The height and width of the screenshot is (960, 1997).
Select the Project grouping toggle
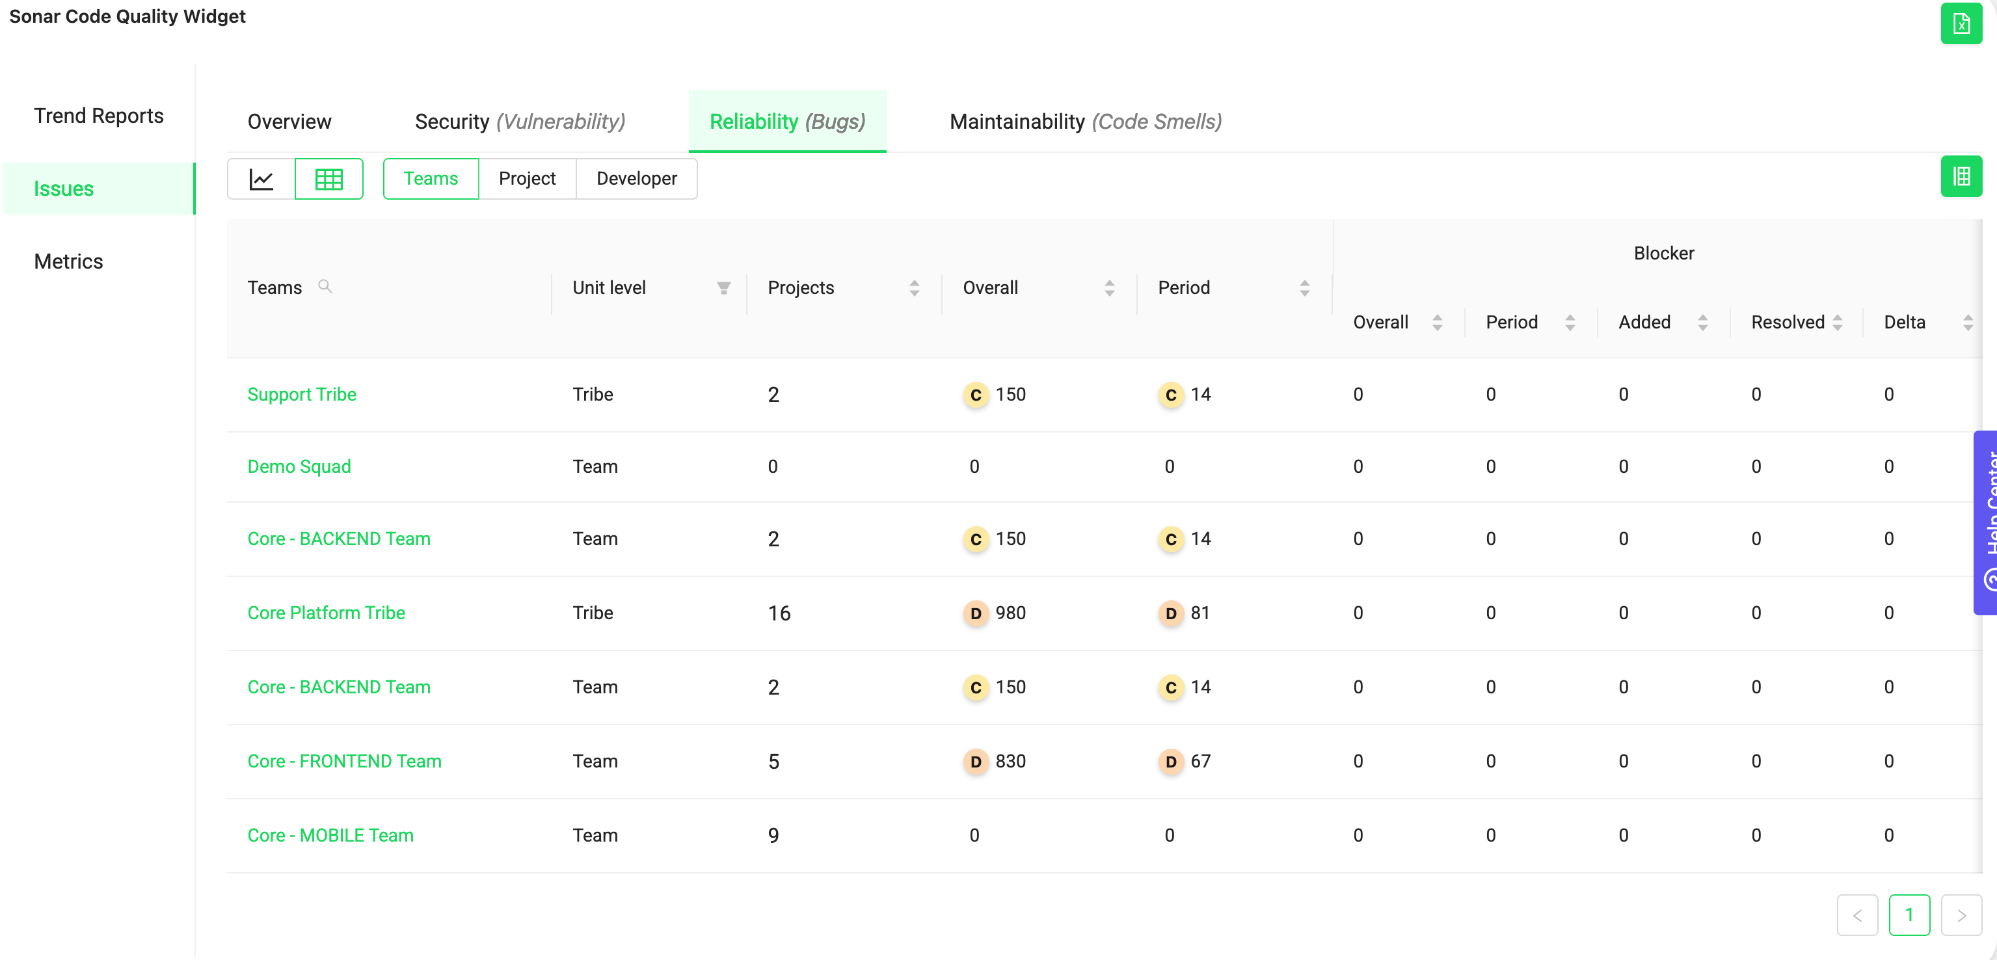tap(527, 179)
